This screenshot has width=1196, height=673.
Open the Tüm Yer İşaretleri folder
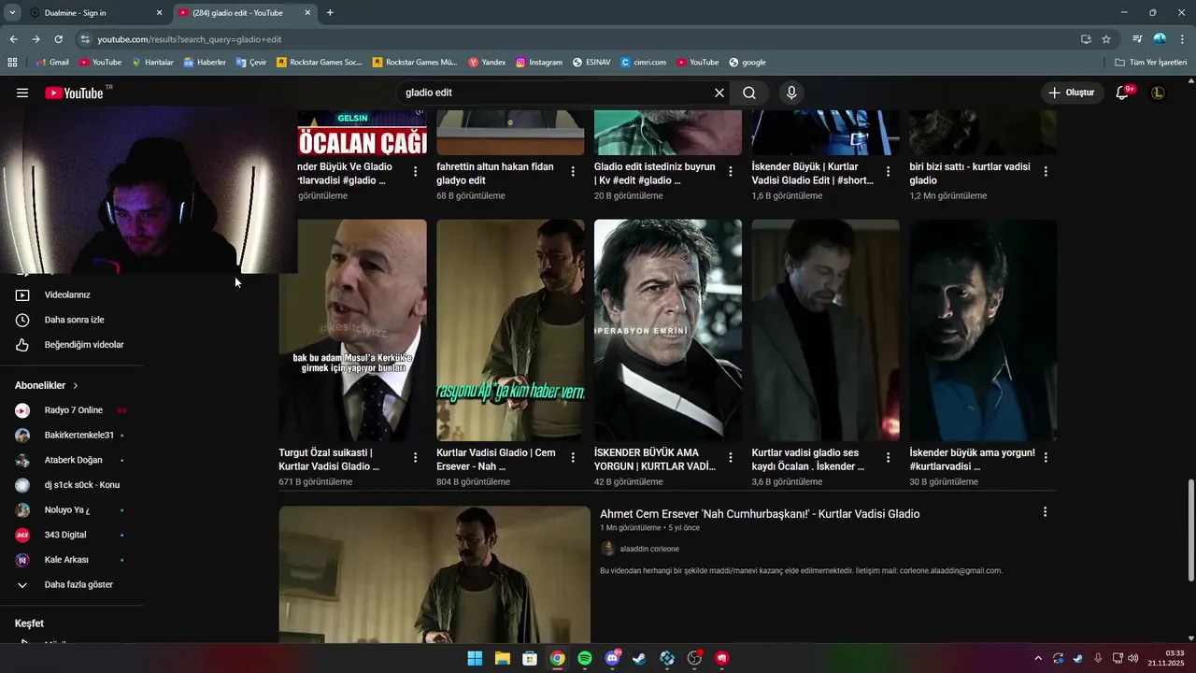click(1151, 63)
